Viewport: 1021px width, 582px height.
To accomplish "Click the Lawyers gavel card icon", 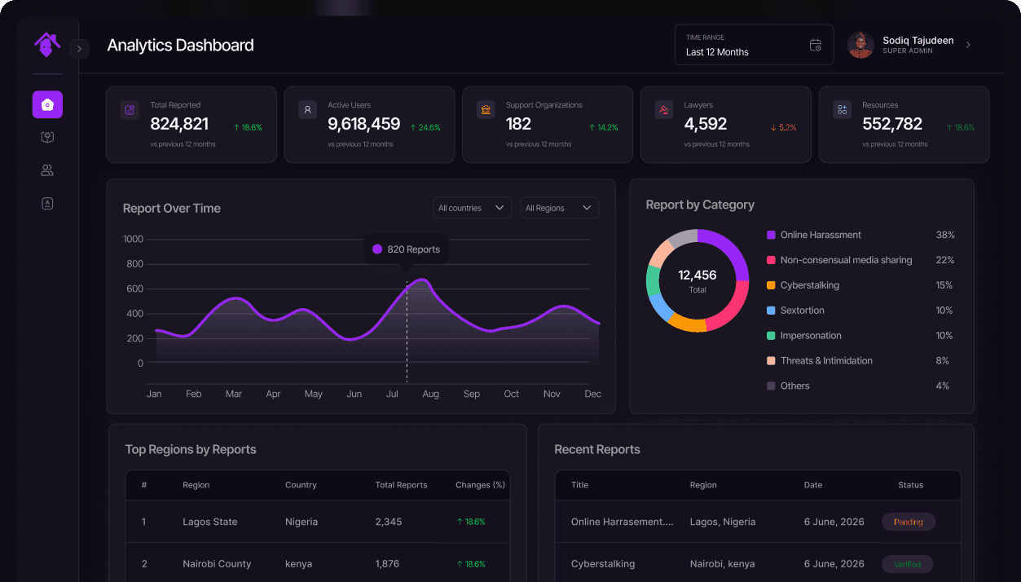I will (x=664, y=109).
